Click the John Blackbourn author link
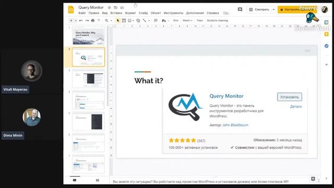 235,125
